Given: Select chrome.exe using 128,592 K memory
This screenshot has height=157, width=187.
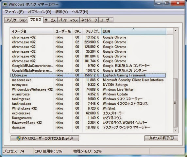Looking at the screenshot, I should click(88, 47).
